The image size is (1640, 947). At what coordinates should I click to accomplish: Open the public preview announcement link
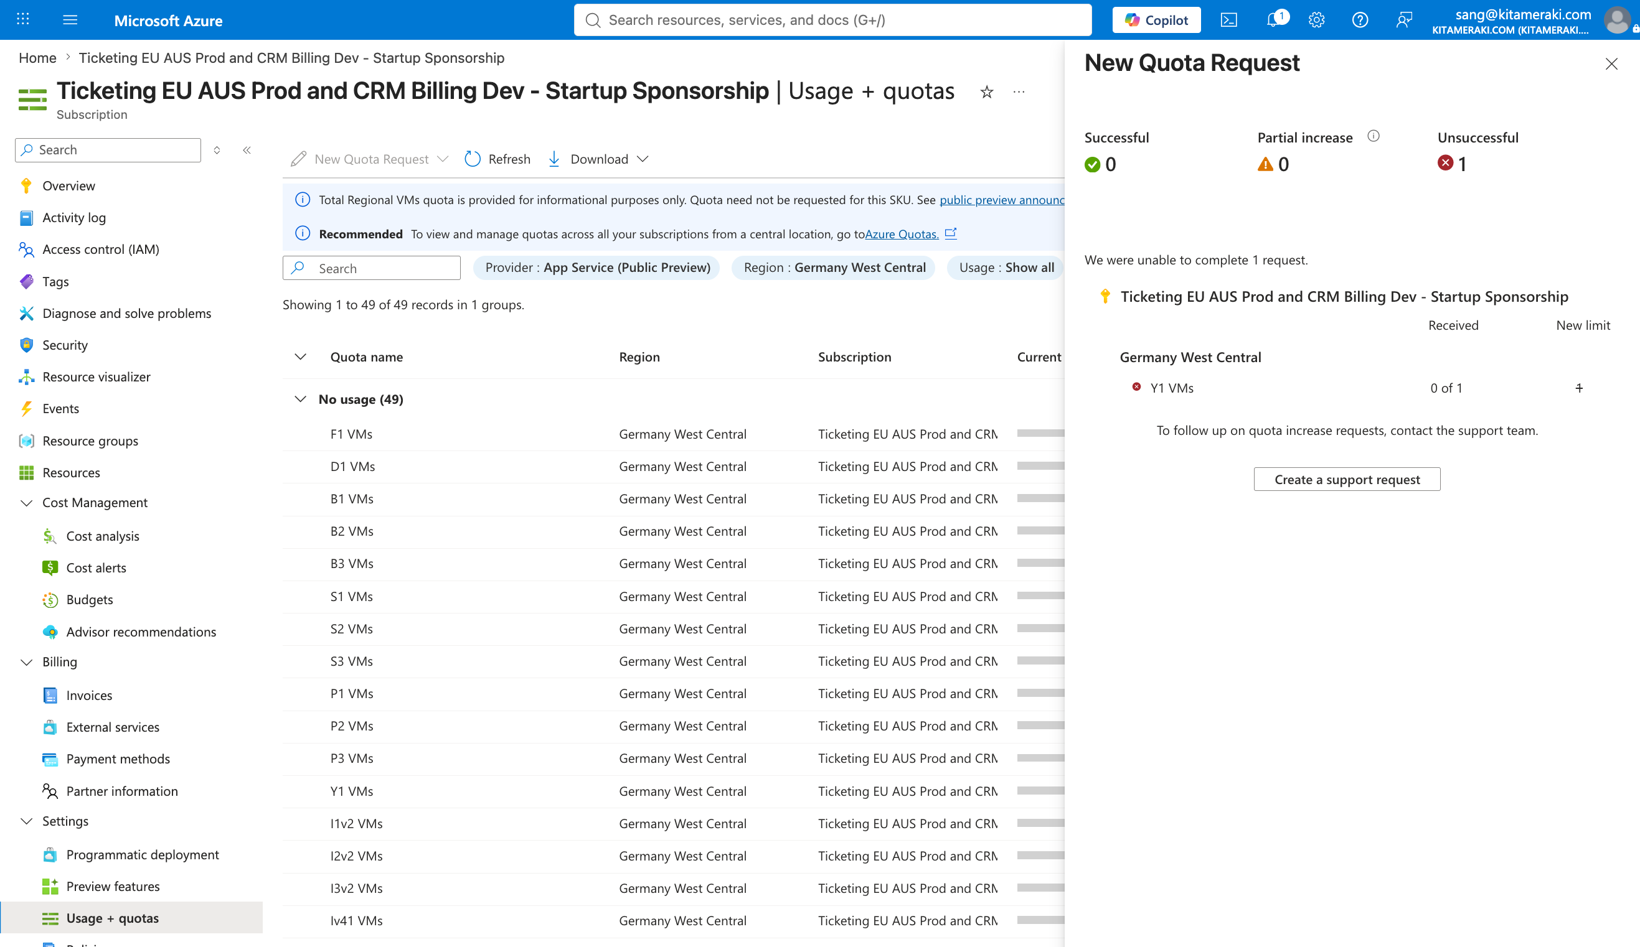pos(1002,200)
